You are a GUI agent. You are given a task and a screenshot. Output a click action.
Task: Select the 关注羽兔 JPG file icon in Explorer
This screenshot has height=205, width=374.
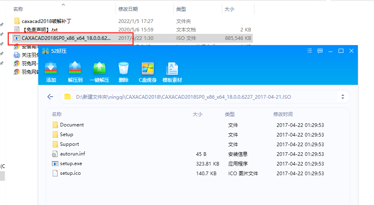(17, 55)
